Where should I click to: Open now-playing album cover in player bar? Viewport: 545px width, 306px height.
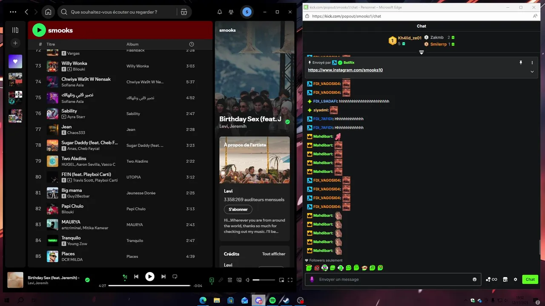tap(15, 280)
